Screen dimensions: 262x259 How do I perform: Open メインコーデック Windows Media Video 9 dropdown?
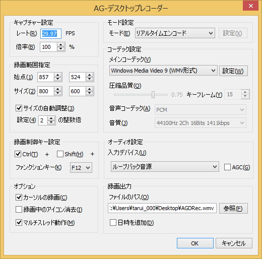pos(163,71)
